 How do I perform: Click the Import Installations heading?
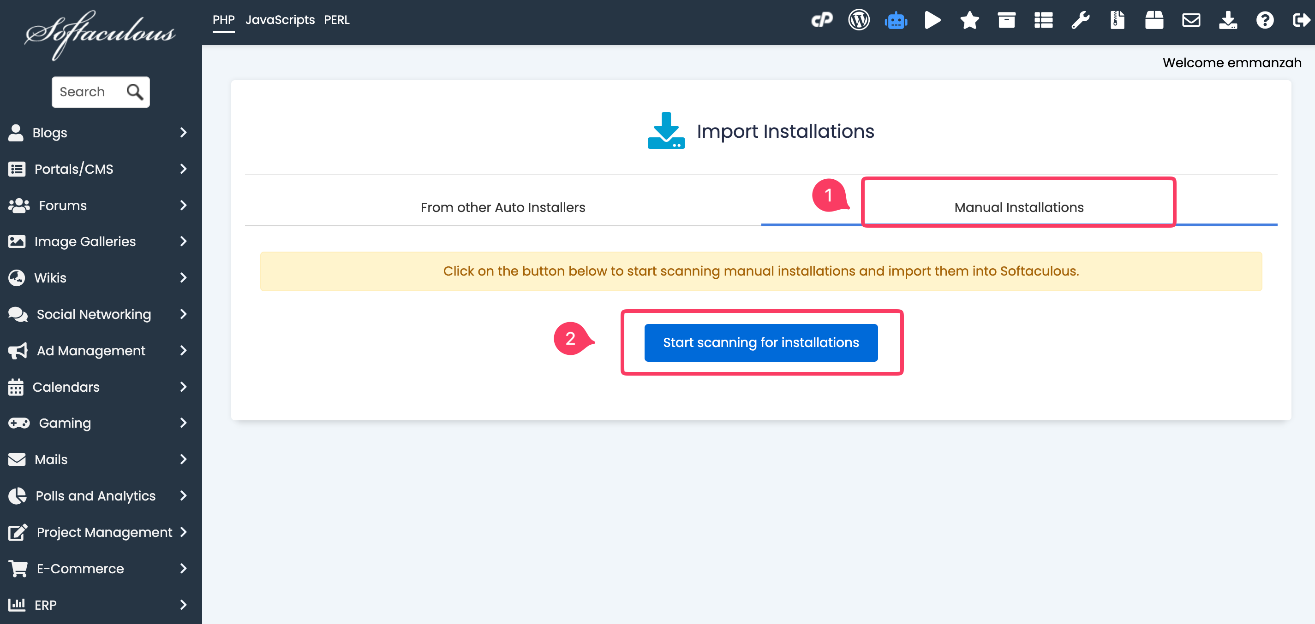[785, 131]
